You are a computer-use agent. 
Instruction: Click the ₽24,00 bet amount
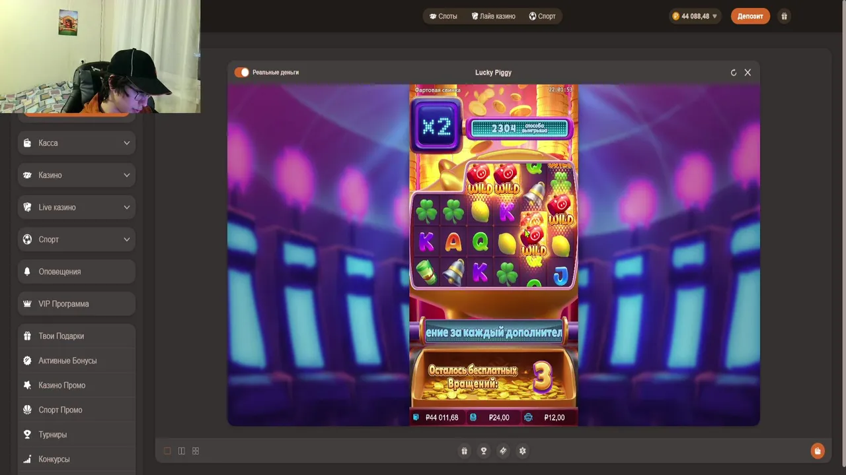pos(499,418)
